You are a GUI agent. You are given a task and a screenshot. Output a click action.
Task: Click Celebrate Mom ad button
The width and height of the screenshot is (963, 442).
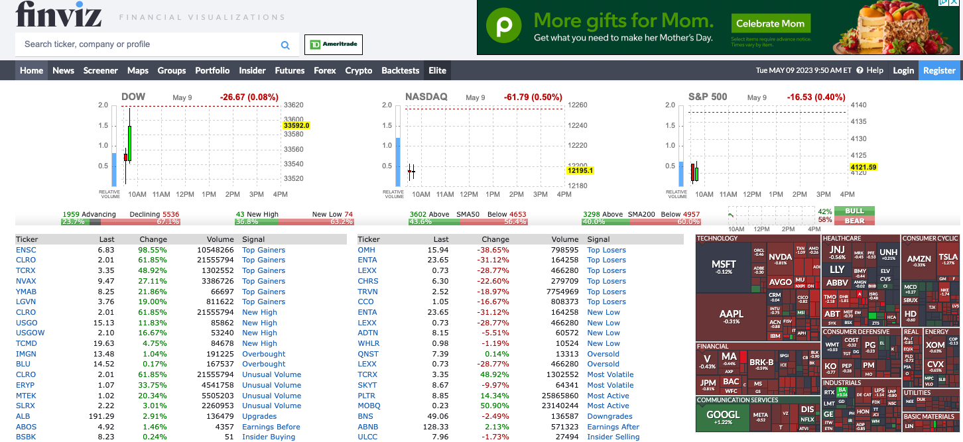pyautogui.click(x=770, y=23)
